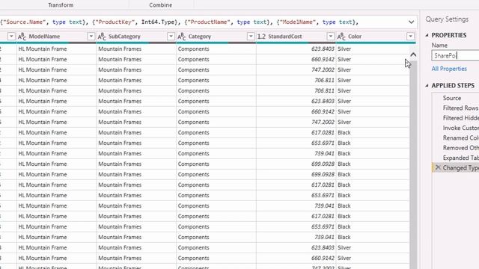The width and height of the screenshot is (479, 269).
Task: Open the SubCategory column filter dropdown
Action: point(171,37)
